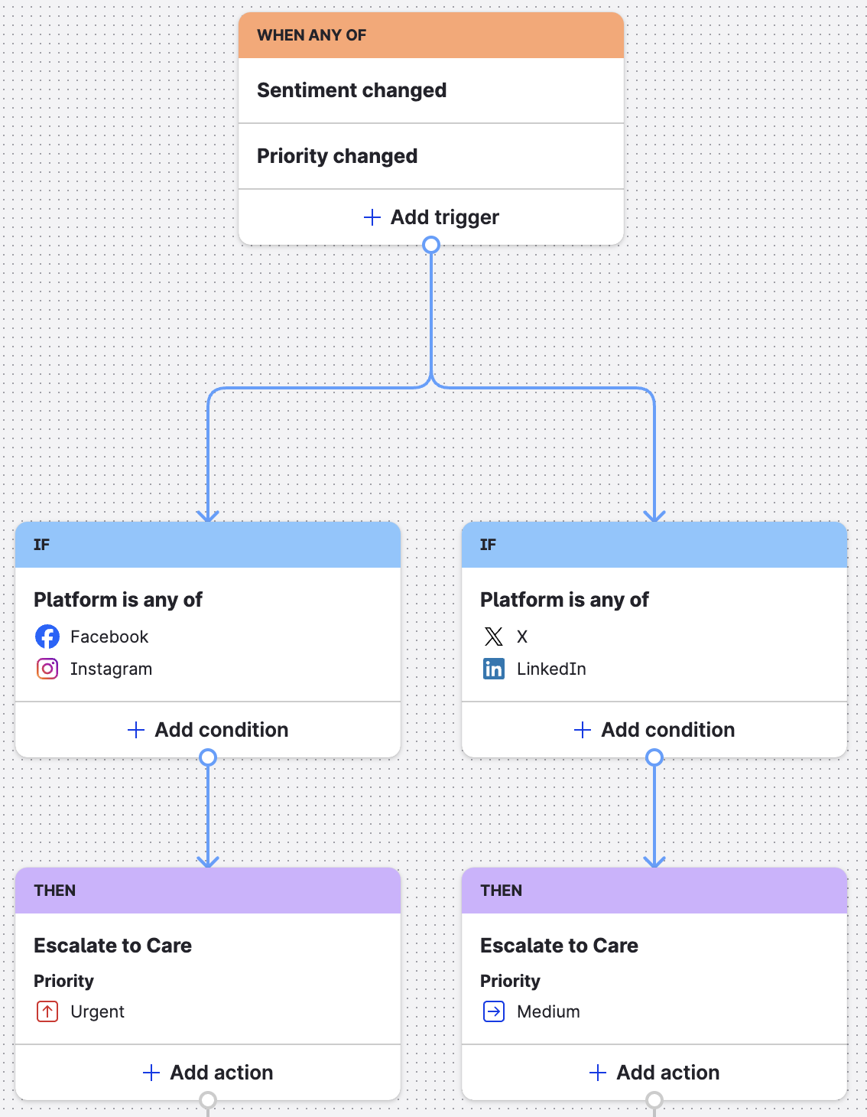Click plus icon in Facebook condition card

coord(136,730)
